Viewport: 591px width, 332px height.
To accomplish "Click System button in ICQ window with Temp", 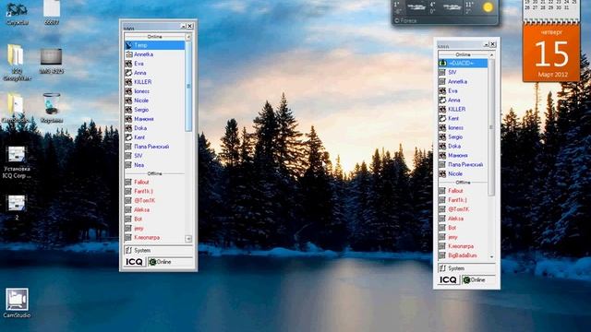I will coord(158,250).
